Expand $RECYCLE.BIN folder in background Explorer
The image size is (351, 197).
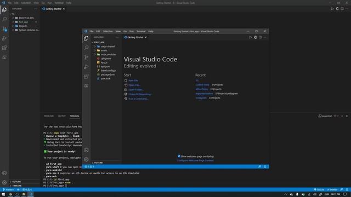(13, 18)
